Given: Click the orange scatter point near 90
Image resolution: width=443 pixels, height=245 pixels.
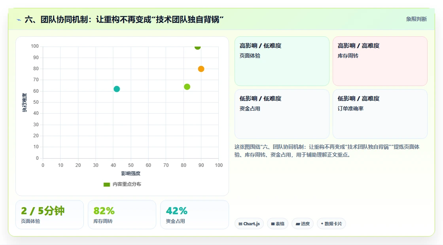Looking at the screenshot, I should tap(201, 69).
